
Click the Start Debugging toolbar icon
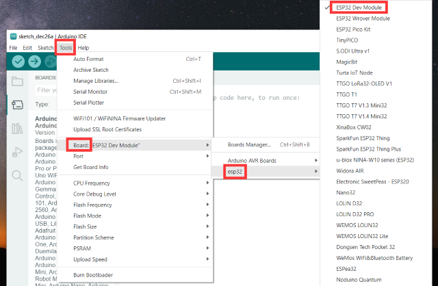click(51, 62)
